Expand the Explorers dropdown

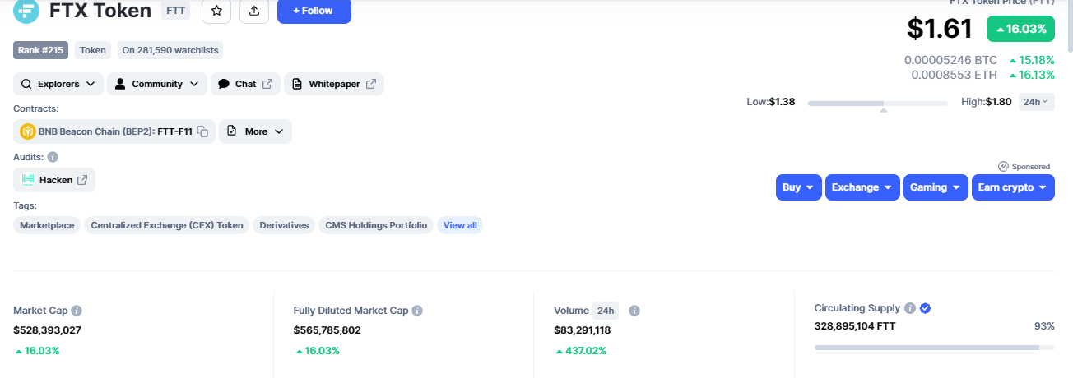(x=58, y=84)
